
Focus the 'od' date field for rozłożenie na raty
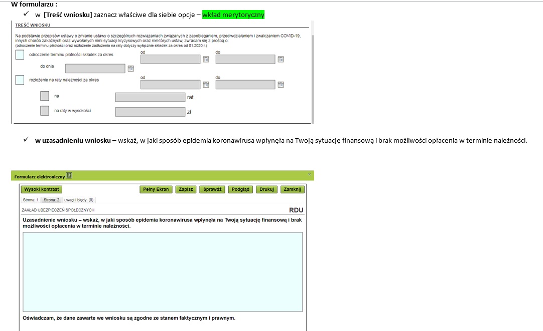point(171,85)
